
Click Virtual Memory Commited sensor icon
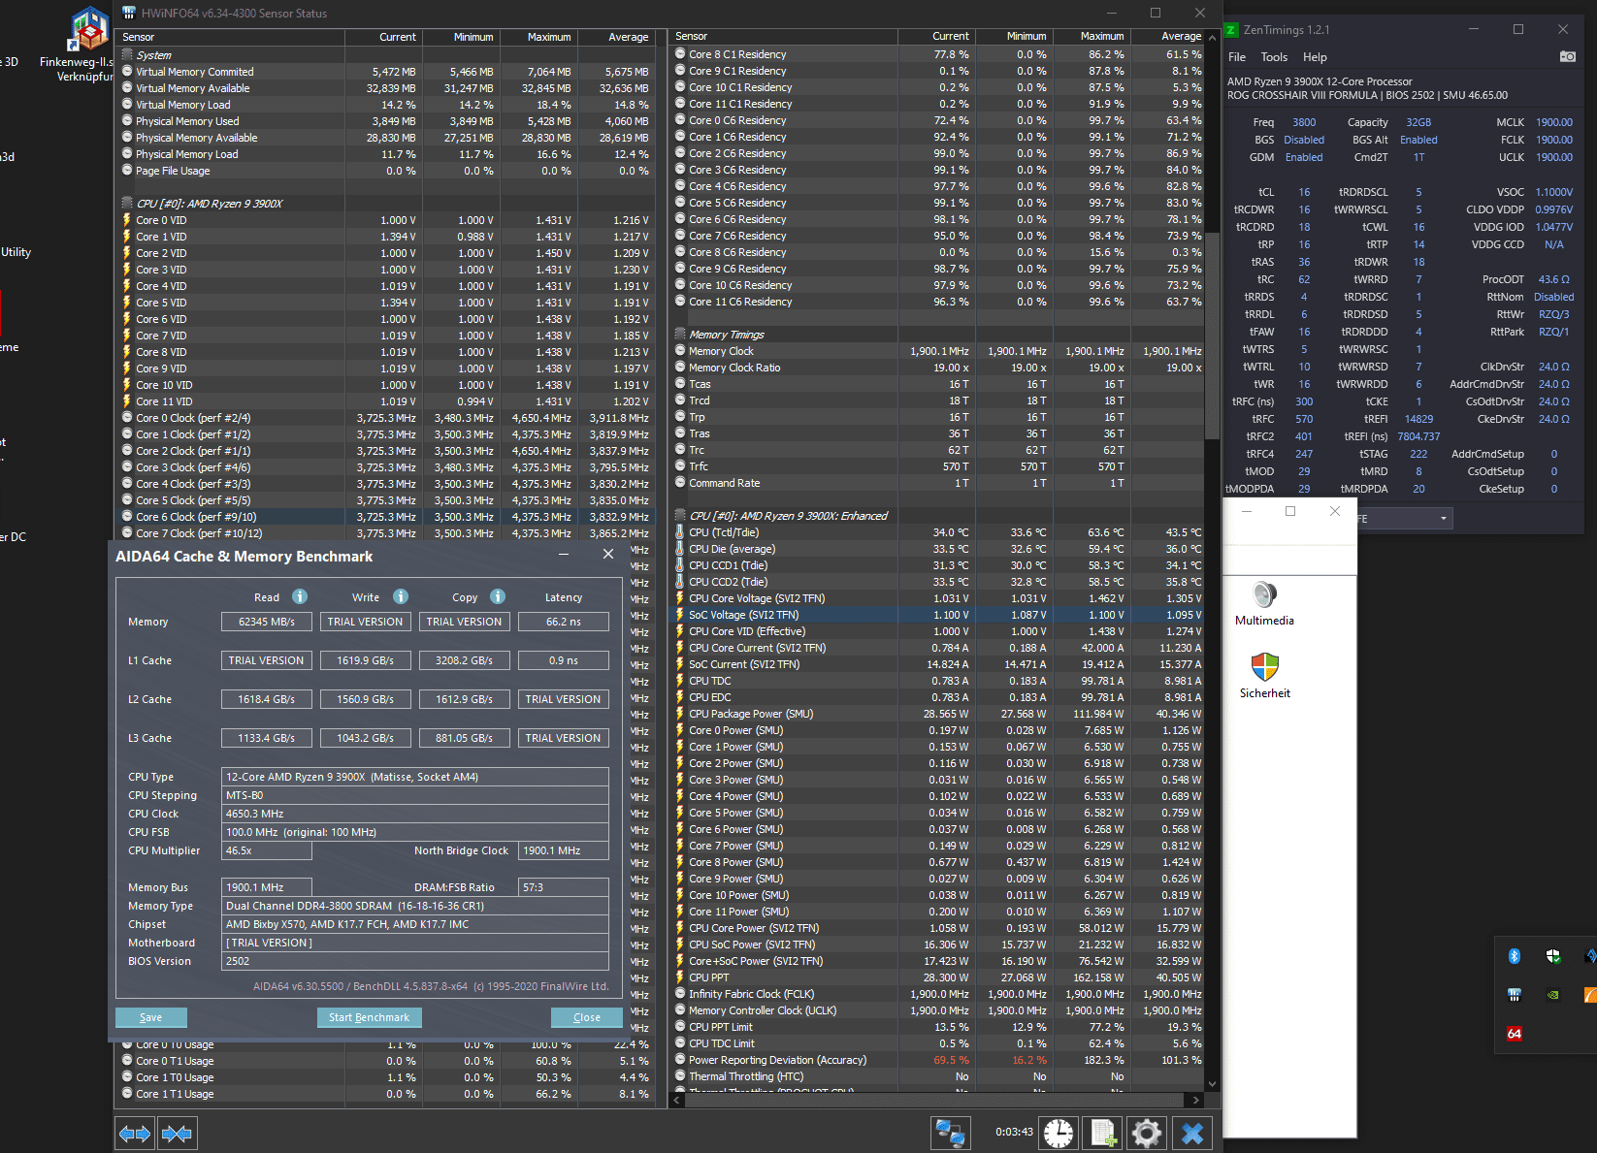[126, 72]
